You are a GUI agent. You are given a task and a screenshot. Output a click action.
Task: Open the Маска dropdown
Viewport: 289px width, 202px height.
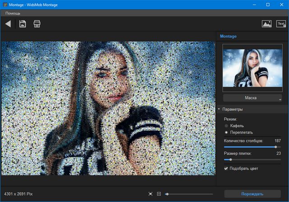[252, 98]
